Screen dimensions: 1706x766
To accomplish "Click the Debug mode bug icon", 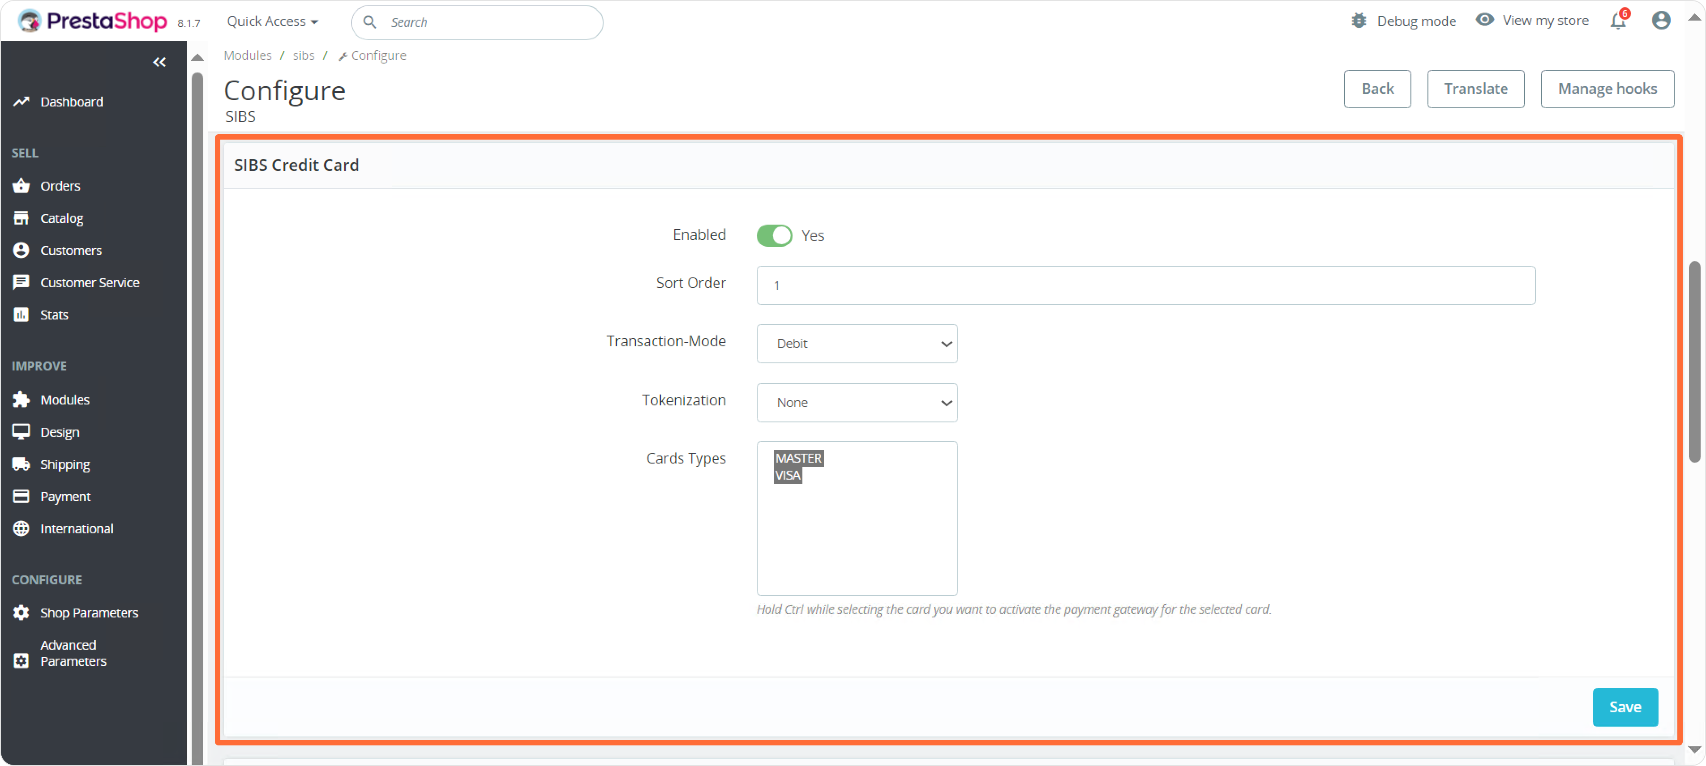I will (x=1359, y=21).
